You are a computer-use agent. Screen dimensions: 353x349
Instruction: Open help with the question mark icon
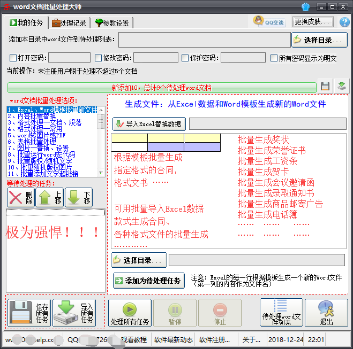tap(344, 22)
